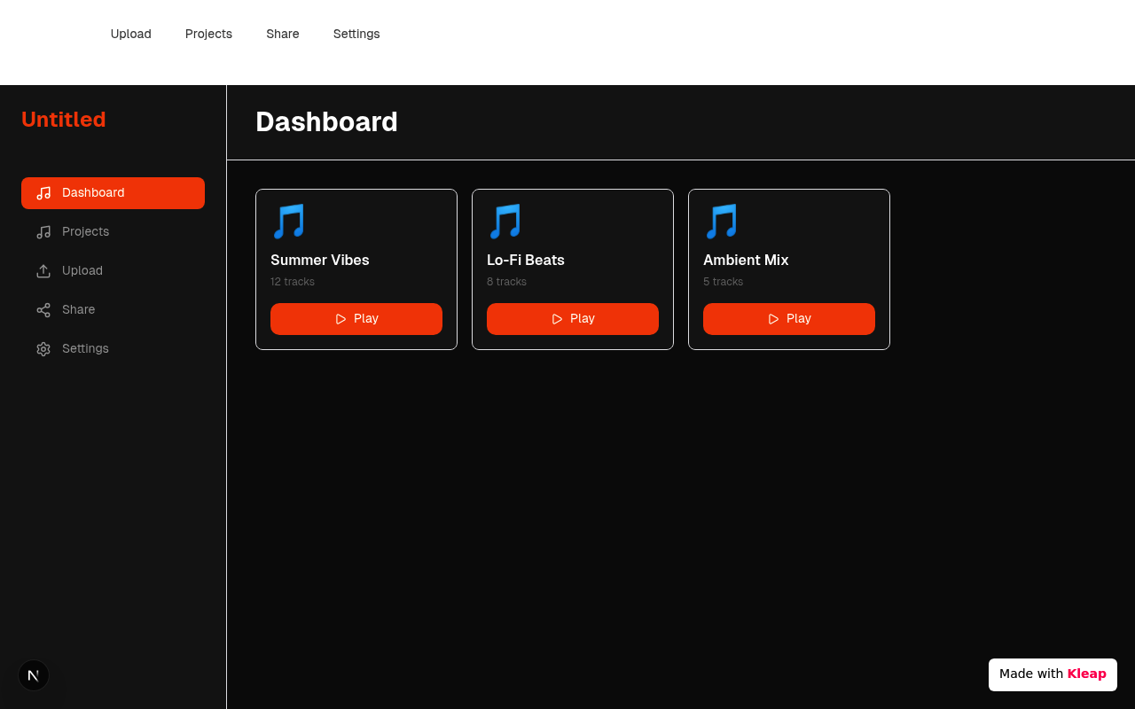Click the Untitled app title
The width and height of the screenshot is (1135, 709).
click(64, 120)
